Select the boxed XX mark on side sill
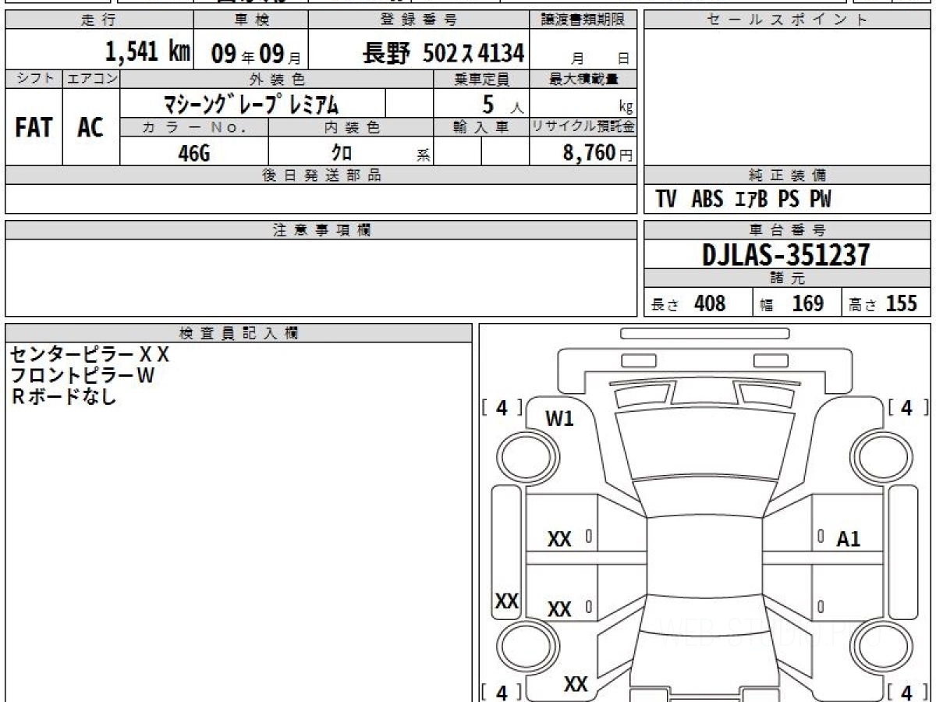This screenshot has height=702, width=936. (507, 601)
